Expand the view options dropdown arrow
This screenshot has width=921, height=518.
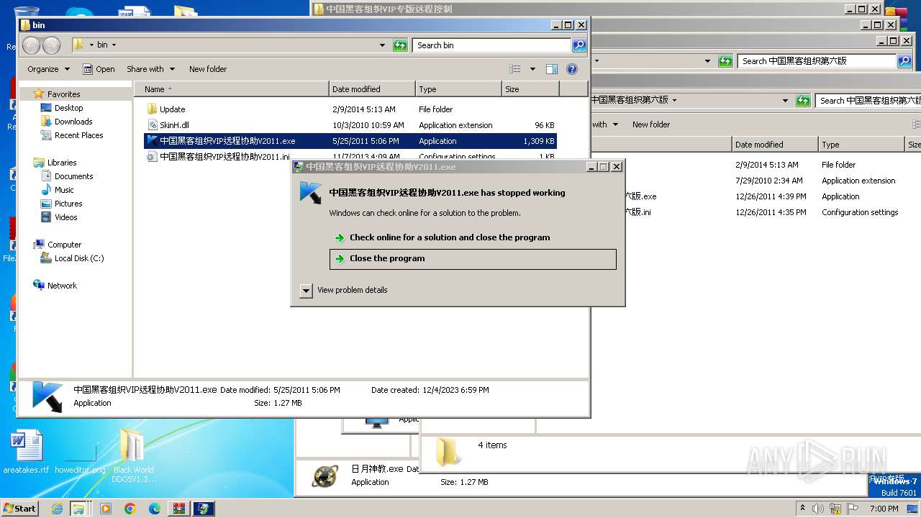point(532,69)
